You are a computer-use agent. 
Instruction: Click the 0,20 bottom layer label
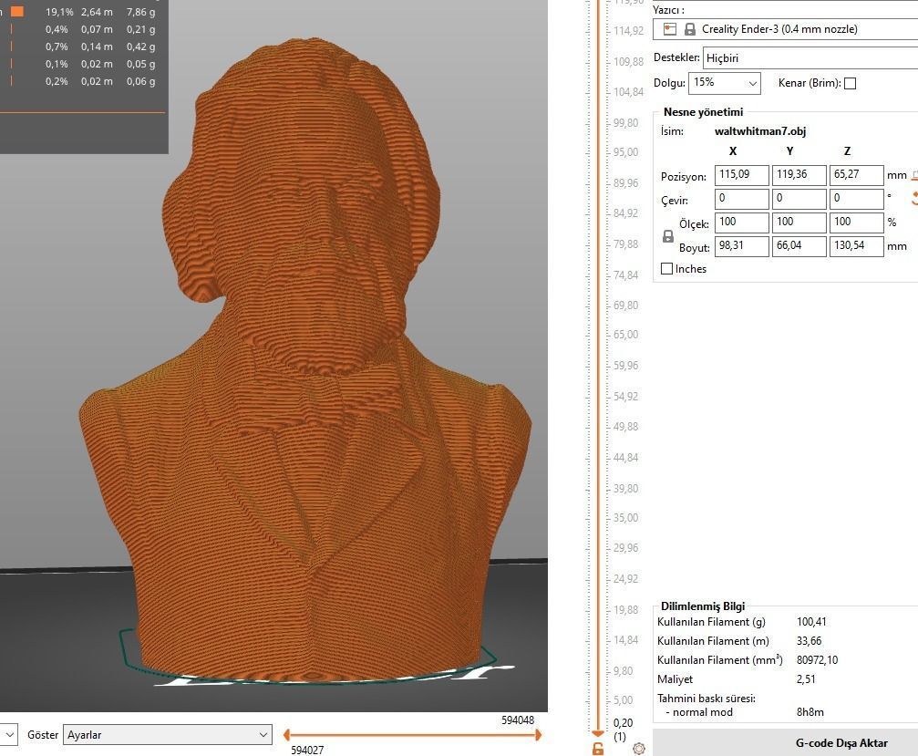[x=623, y=723]
